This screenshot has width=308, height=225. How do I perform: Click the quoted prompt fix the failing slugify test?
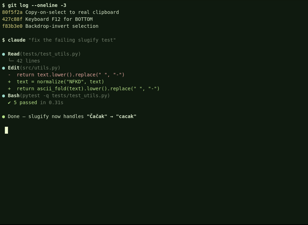72,40
